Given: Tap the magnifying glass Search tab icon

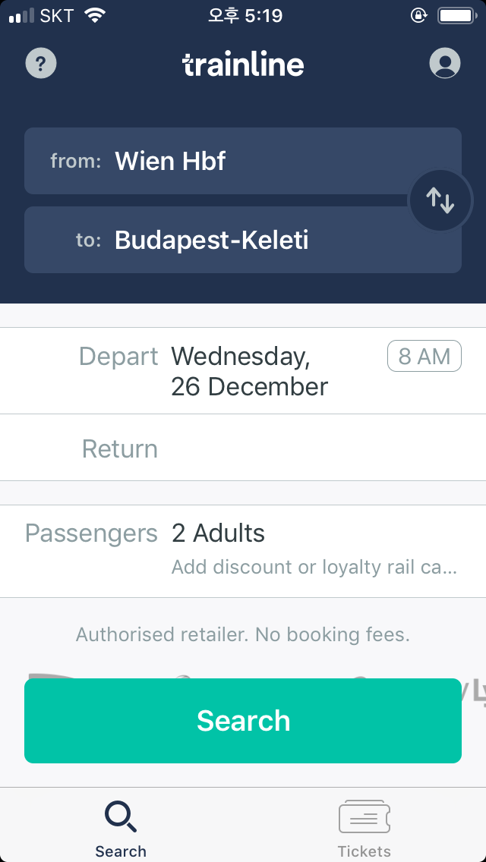Looking at the screenshot, I should [x=121, y=817].
